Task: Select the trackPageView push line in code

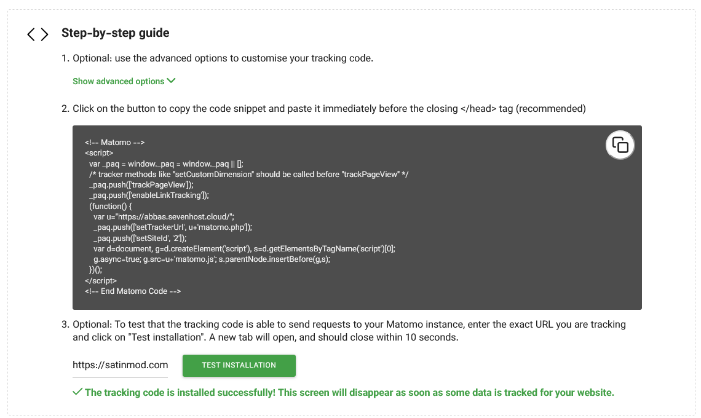Action: click(141, 184)
